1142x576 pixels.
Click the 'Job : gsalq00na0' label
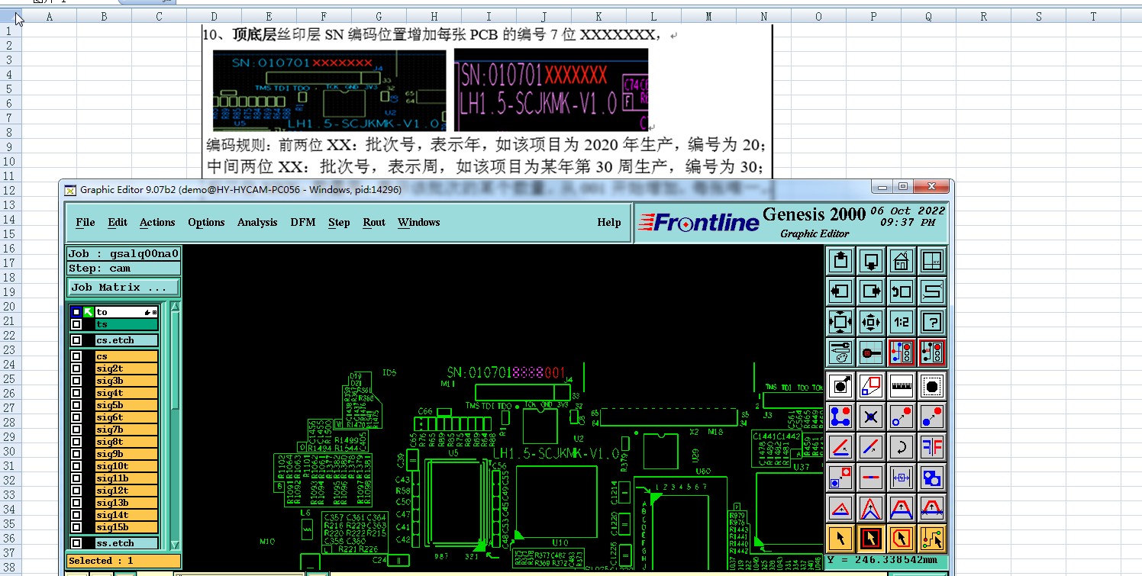click(x=124, y=254)
